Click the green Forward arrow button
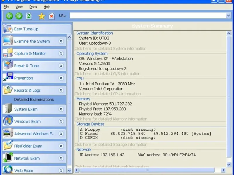 click(19, 16)
